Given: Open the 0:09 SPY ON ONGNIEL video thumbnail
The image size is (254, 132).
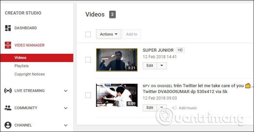Looking at the screenshot, I should click(x=117, y=95).
